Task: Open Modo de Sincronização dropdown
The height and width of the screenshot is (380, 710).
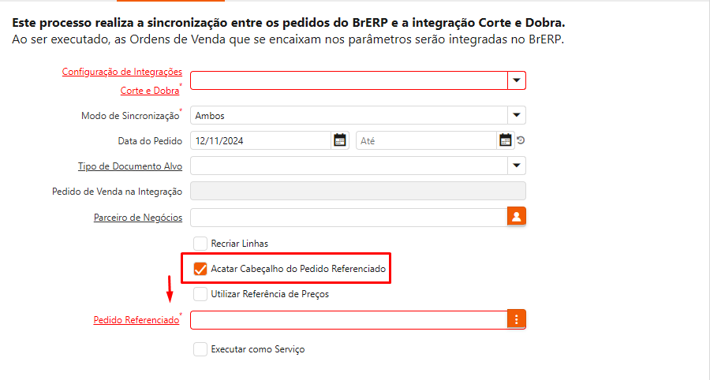Action: [x=517, y=115]
